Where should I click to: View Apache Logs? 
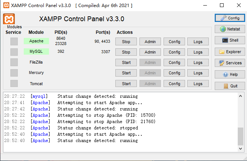(x=198, y=42)
